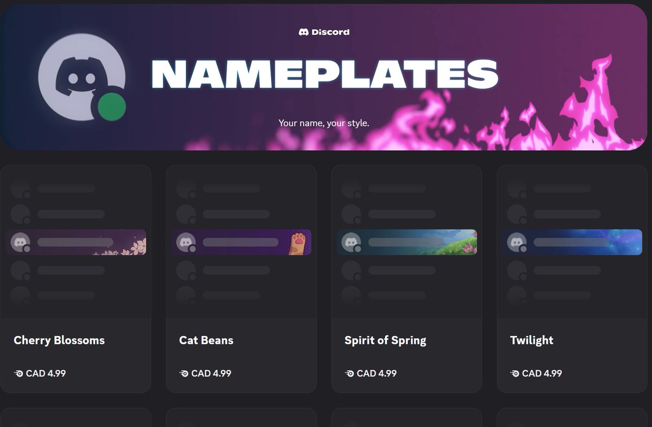Click the green online status dot in banner

click(x=112, y=106)
